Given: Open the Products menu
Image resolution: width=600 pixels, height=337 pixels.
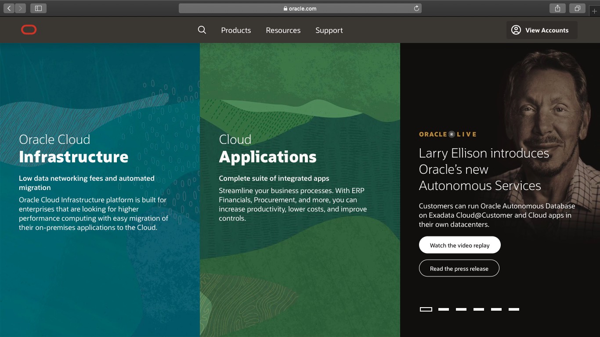Looking at the screenshot, I should pyautogui.click(x=236, y=30).
